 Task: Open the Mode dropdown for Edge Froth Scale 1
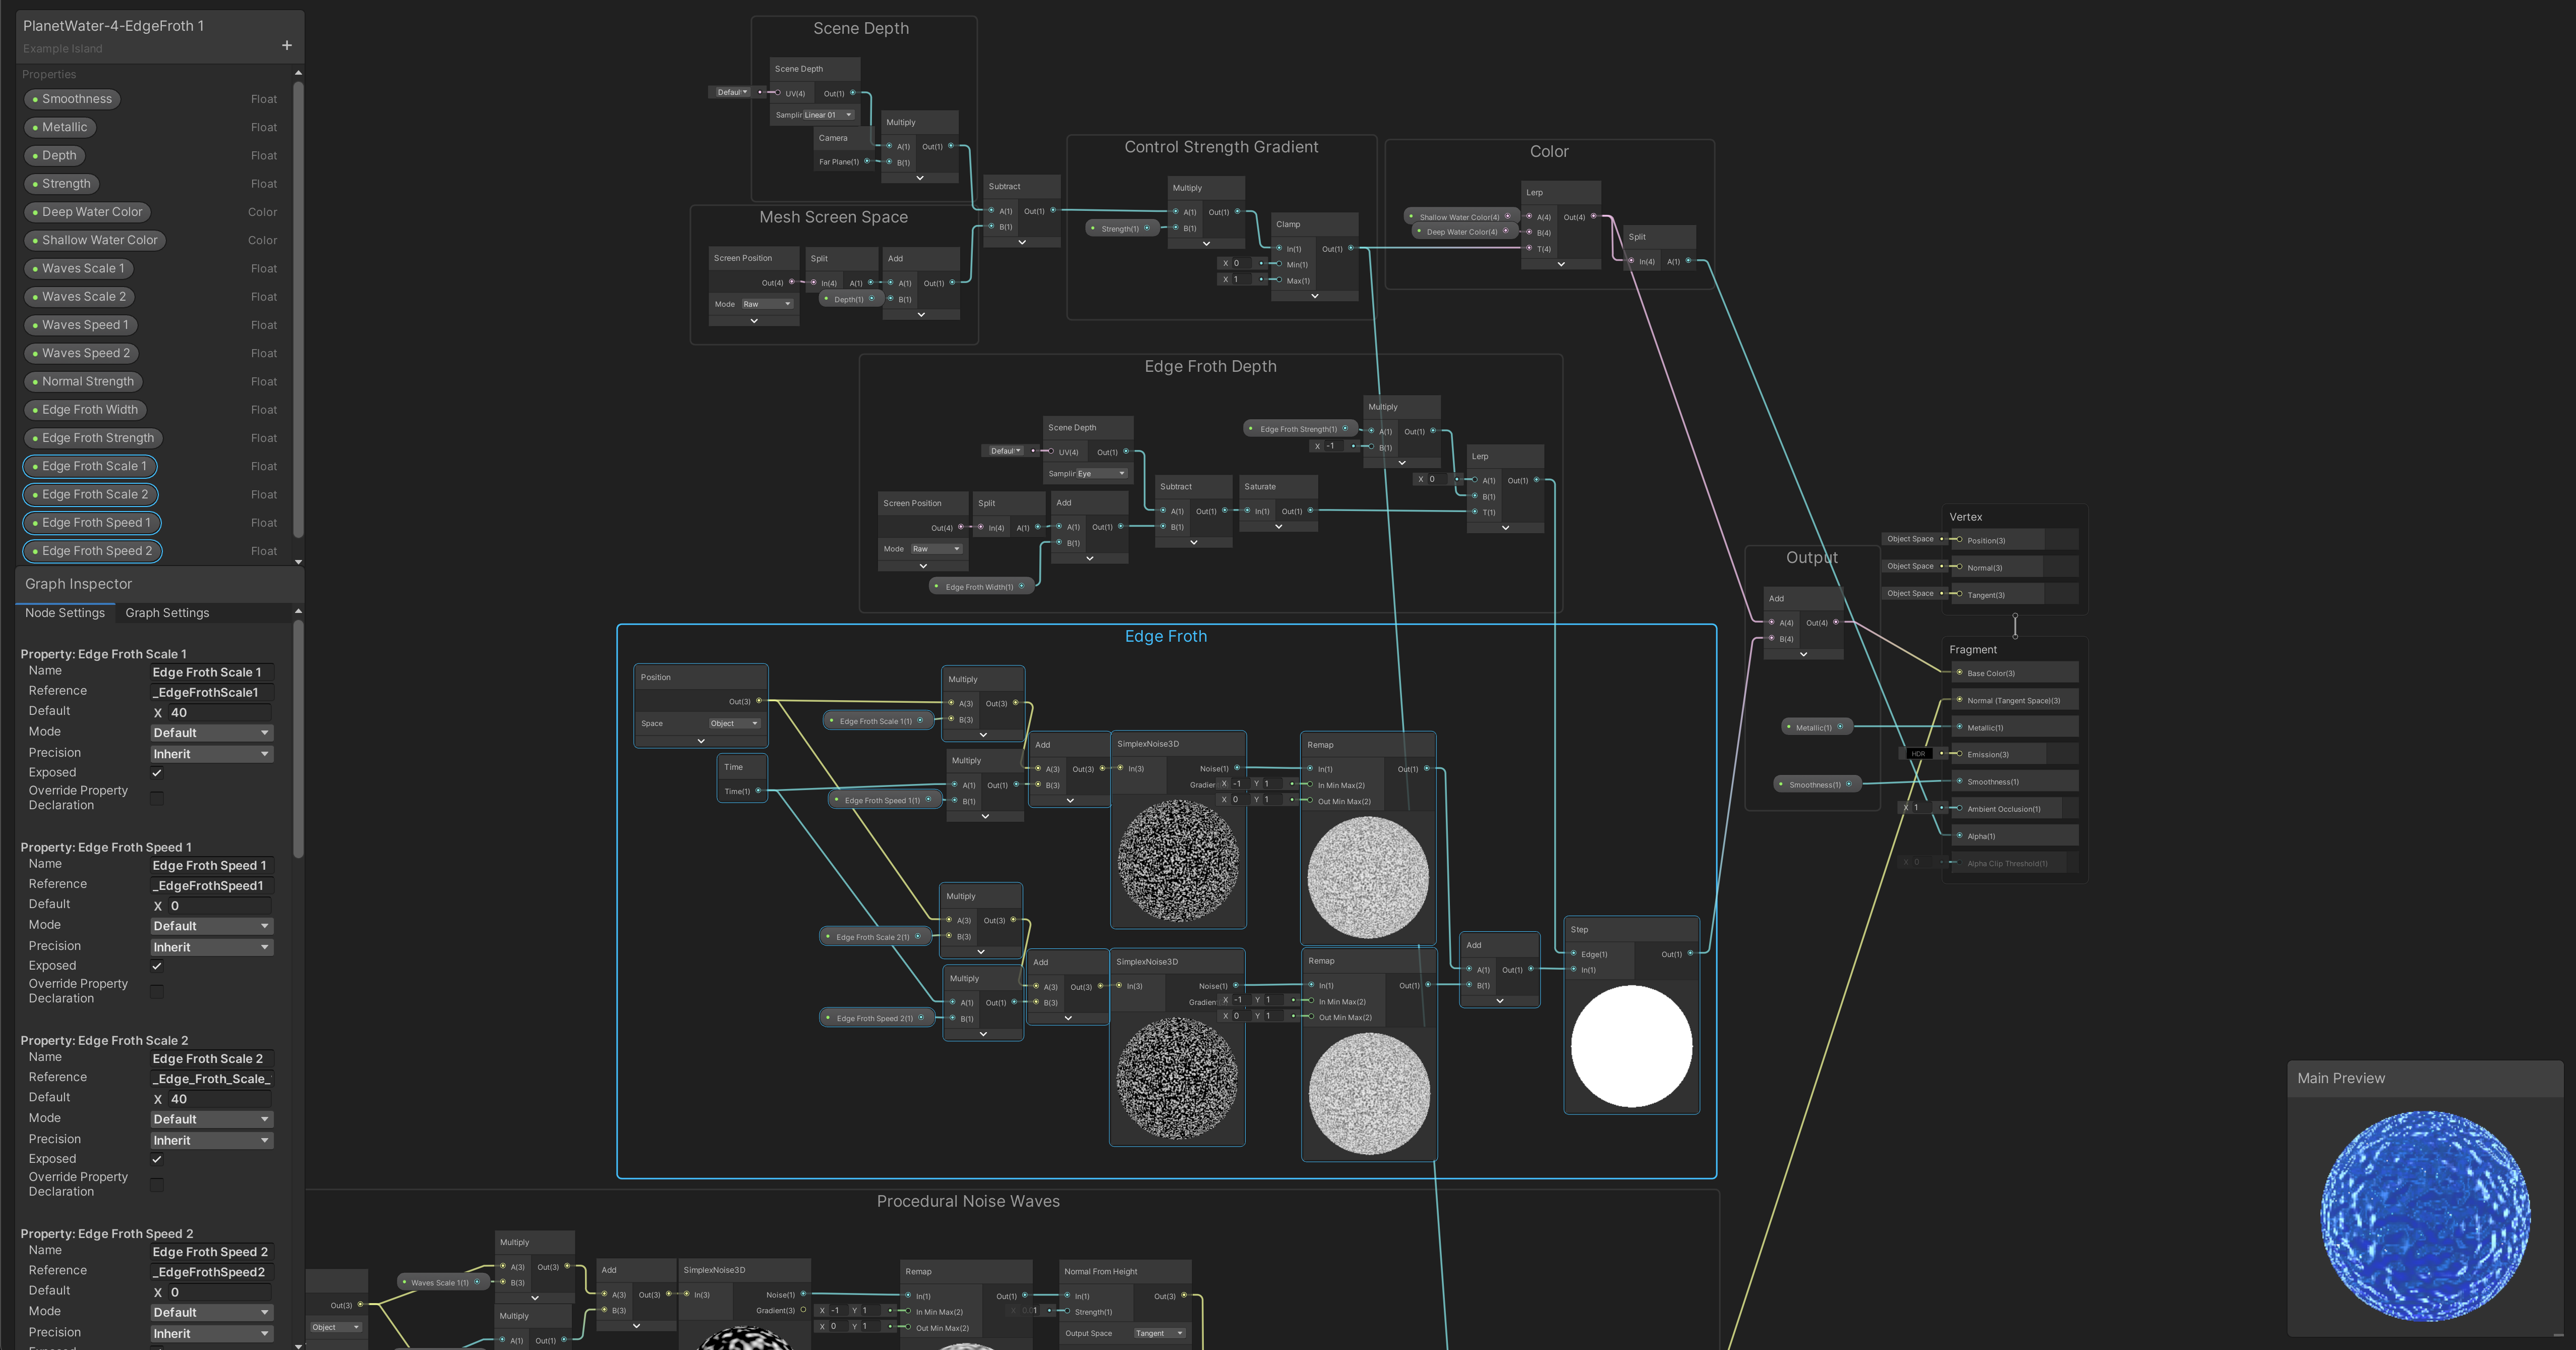coord(211,733)
